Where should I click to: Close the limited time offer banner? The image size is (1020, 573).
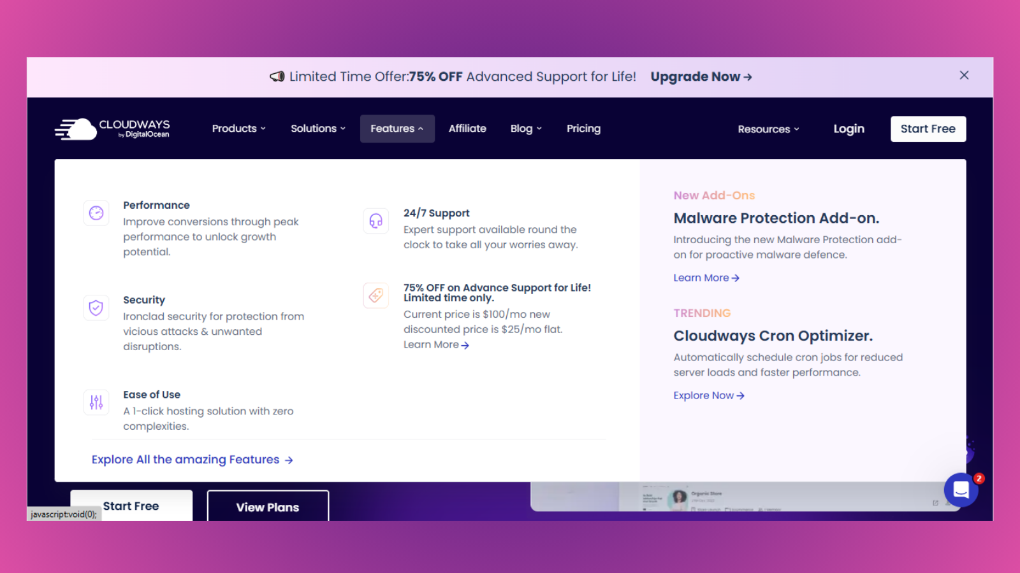pyautogui.click(x=964, y=75)
